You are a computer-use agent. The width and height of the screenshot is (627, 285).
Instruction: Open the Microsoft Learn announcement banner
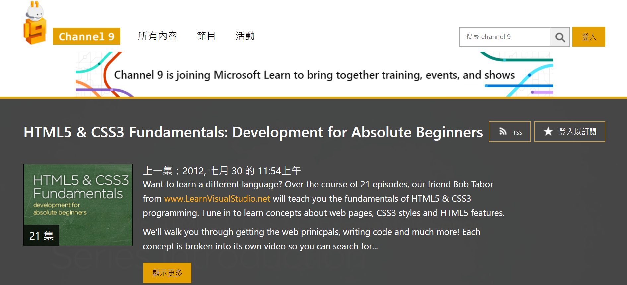[314, 74]
